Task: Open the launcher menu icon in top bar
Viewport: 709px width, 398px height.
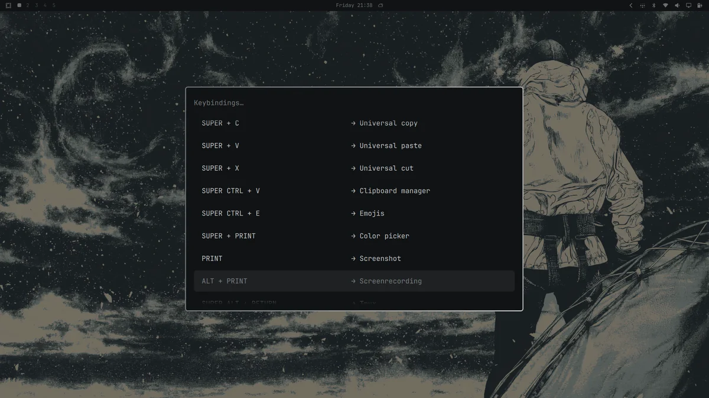Action: [8, 5]
